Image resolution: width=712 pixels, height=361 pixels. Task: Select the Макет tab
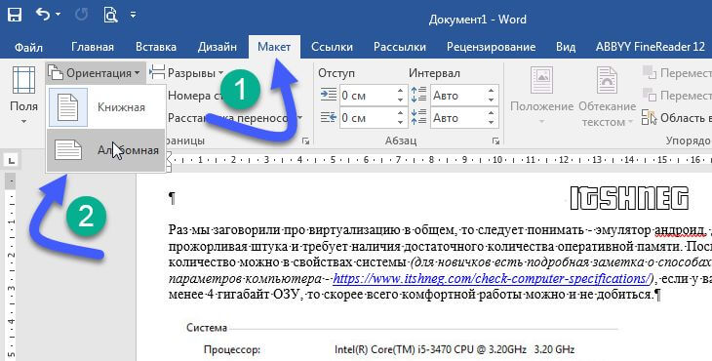[274, 47]
